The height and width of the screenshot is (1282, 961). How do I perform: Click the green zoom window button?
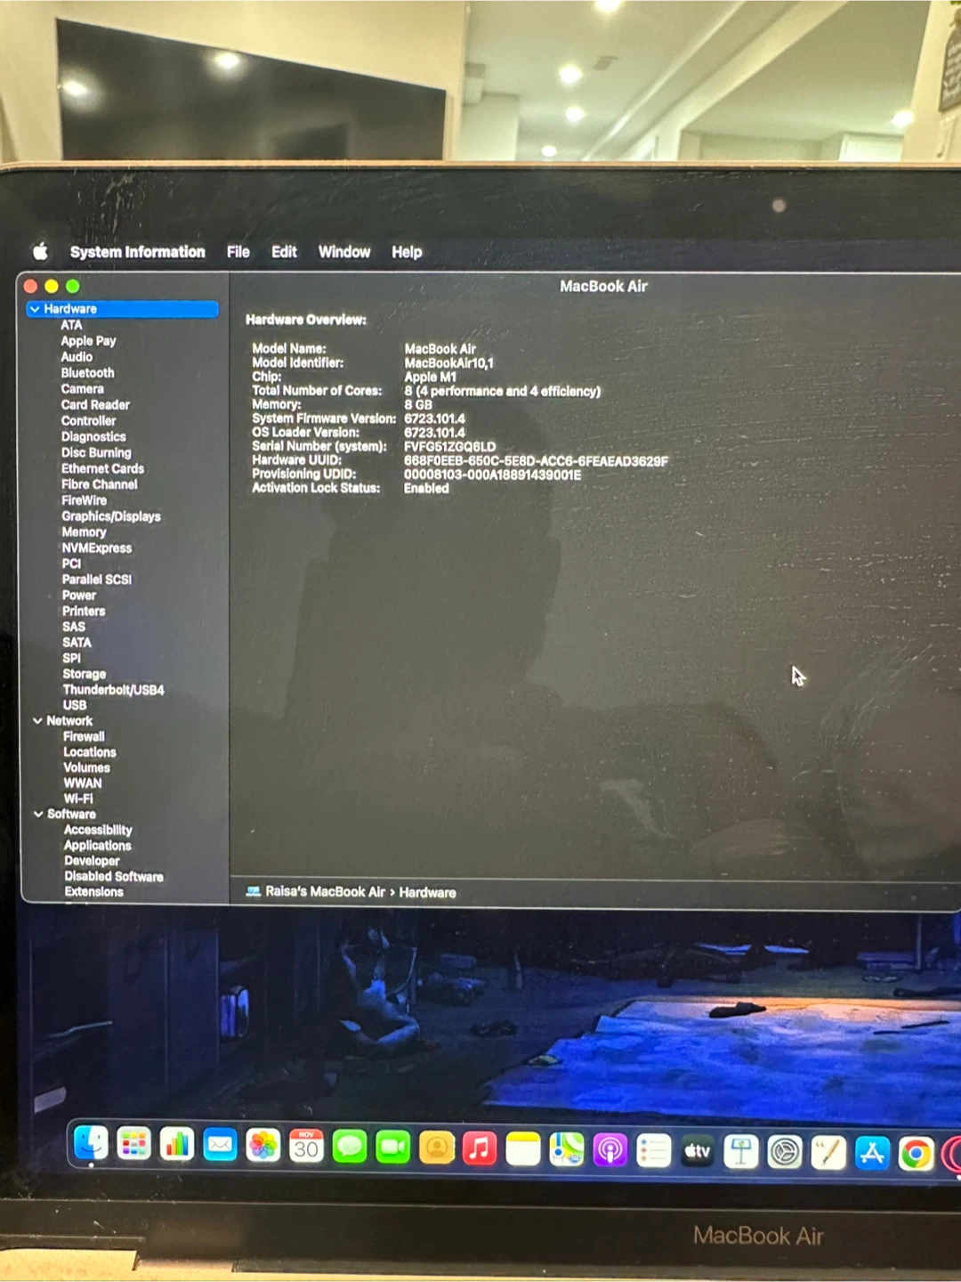point(73,286)
